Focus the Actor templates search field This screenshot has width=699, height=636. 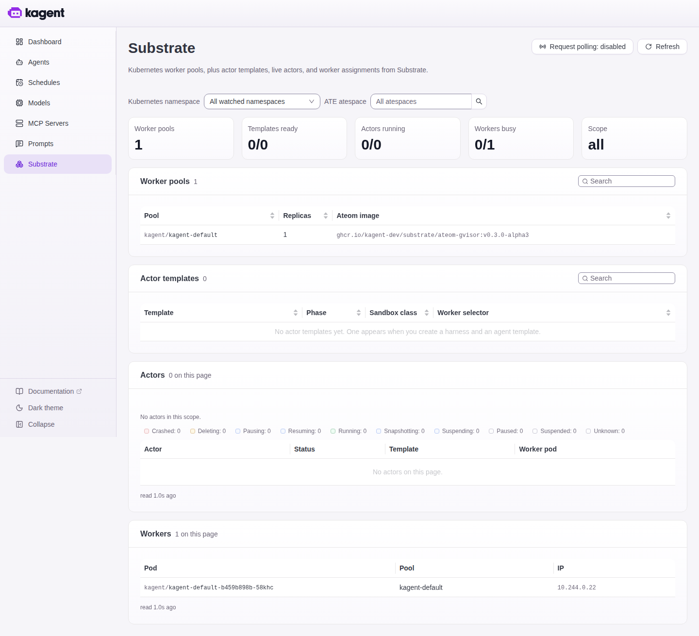[x=627, y=278]
